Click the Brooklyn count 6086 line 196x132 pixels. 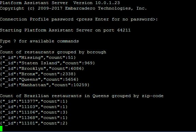tap(42, 69)
